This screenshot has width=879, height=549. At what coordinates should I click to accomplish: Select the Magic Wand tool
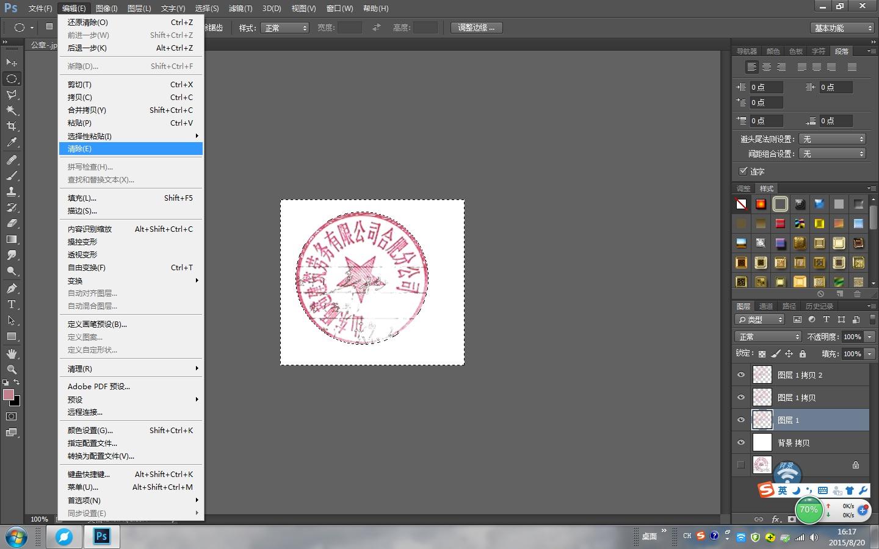click(12, 110)
